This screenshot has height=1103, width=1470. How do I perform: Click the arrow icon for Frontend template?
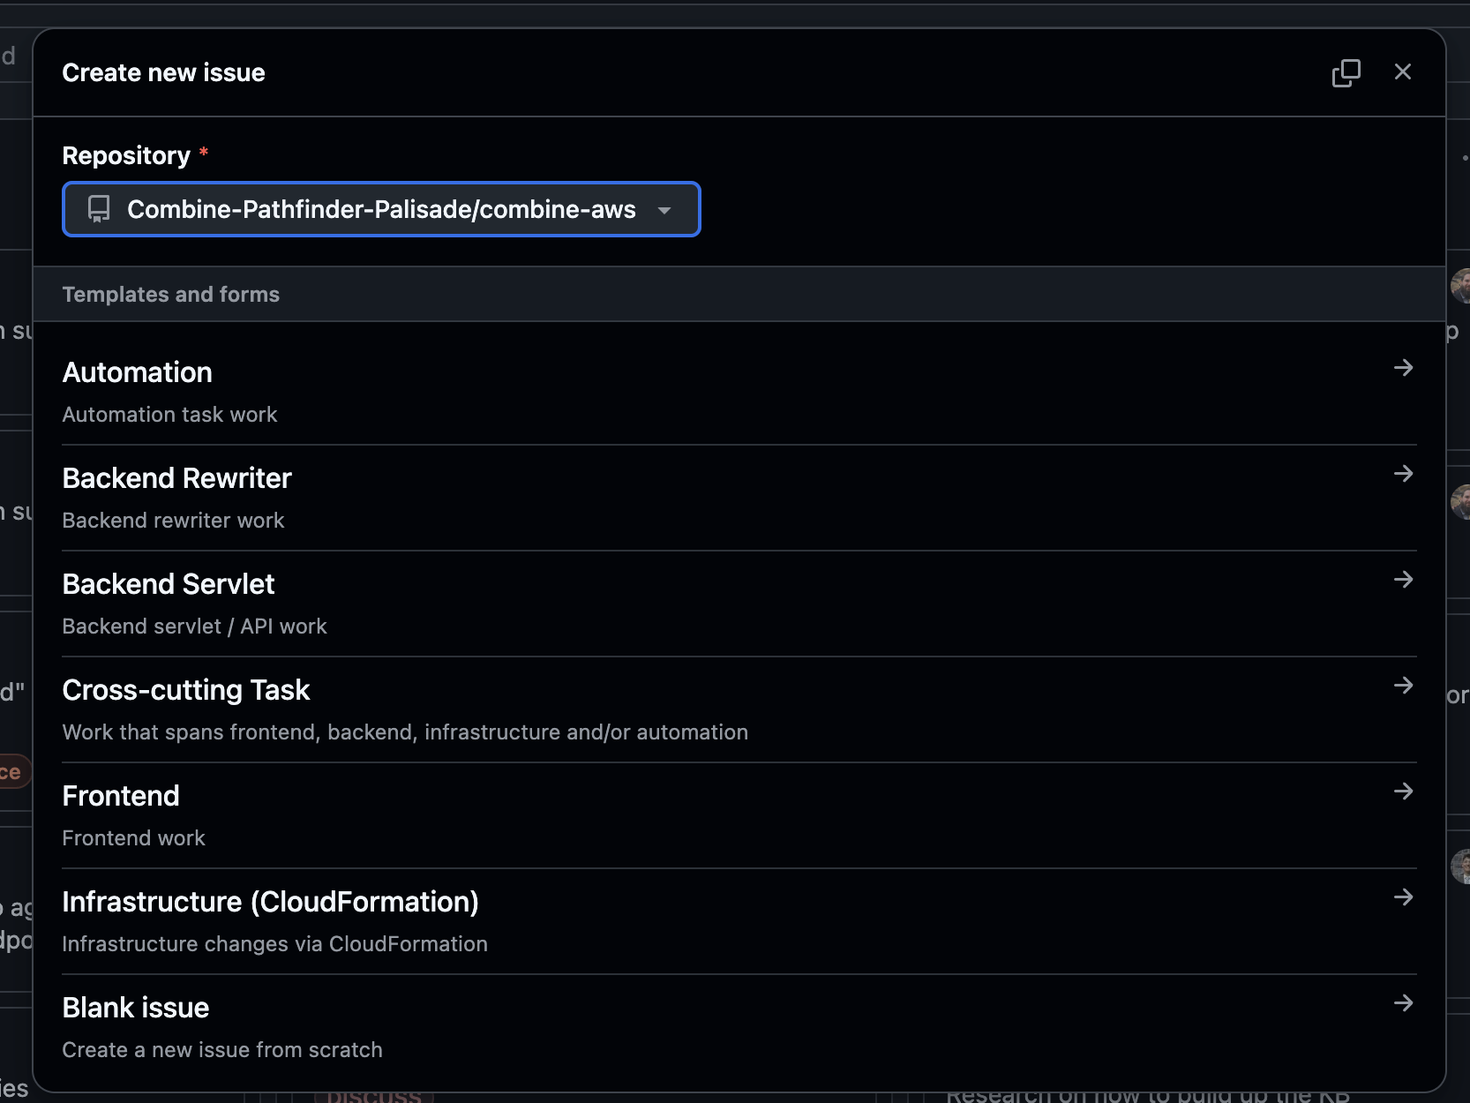[x=1403, y=792]
